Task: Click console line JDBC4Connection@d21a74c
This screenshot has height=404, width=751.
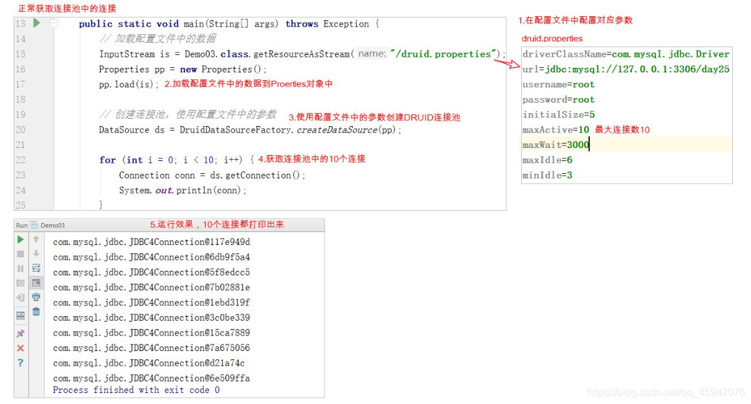Action: pyautogui.click(x=149, y=363)
